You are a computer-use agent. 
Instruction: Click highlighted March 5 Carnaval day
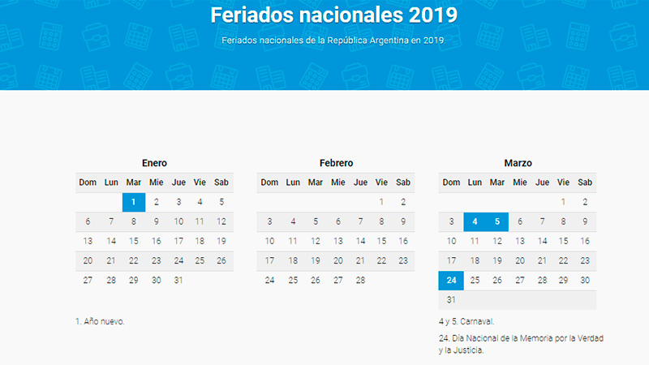click(497, 221)
